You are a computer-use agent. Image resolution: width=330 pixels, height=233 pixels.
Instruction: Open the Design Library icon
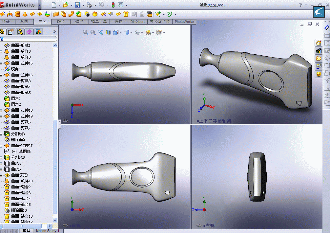coord(319,51)
